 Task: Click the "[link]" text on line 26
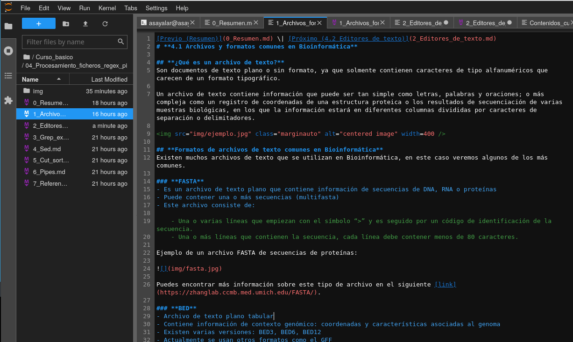[445, 285]
